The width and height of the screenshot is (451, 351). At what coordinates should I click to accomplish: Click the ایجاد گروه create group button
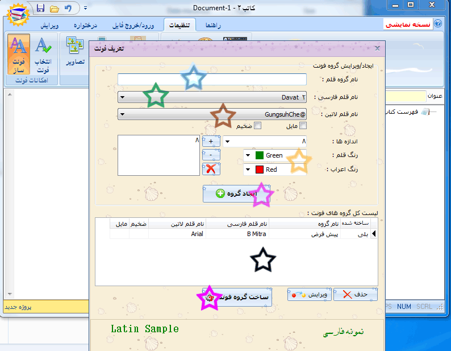pos(236,193)
